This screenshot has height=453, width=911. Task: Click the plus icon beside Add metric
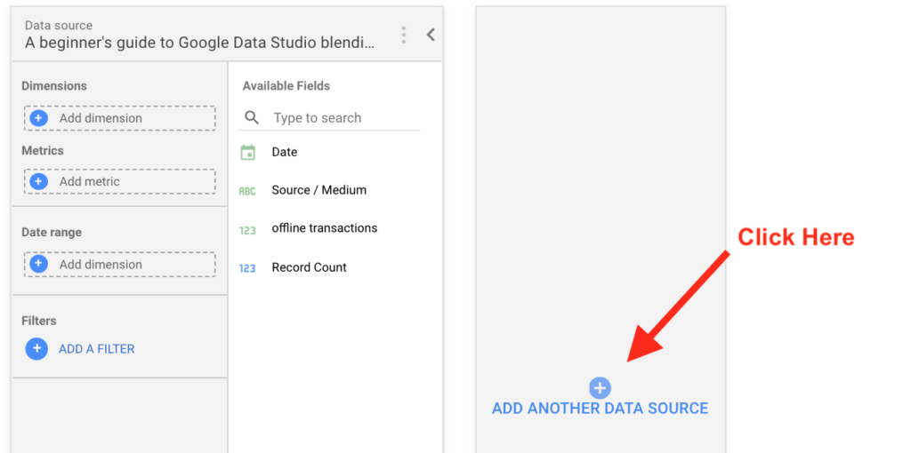click(x=38, y=181)
